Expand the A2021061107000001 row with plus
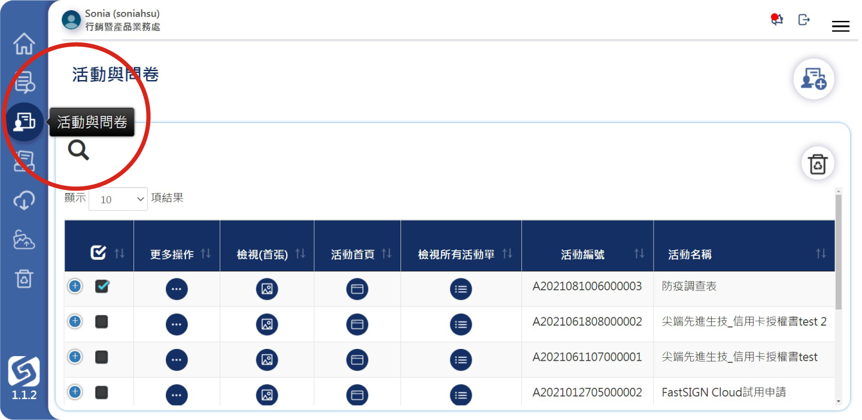 click(75, 357)
